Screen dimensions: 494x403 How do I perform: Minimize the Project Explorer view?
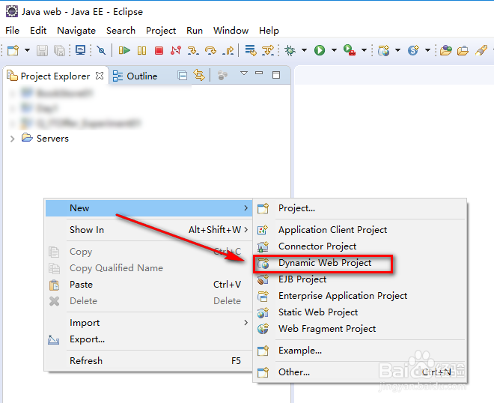[259, 73]
